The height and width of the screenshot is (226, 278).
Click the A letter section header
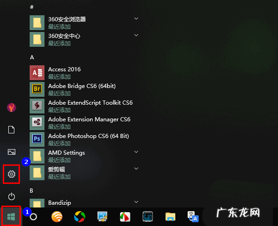tap(32, 57)
